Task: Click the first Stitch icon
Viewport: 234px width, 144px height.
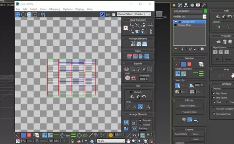Action: 129,56
